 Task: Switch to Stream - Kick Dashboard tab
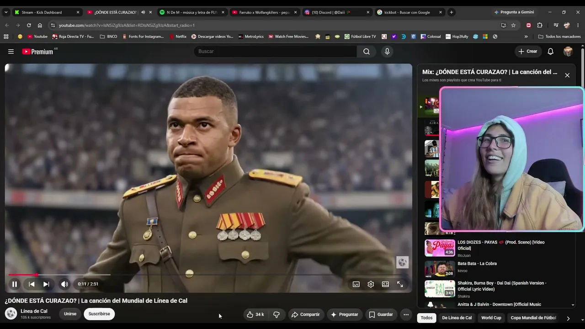point(47,12)
